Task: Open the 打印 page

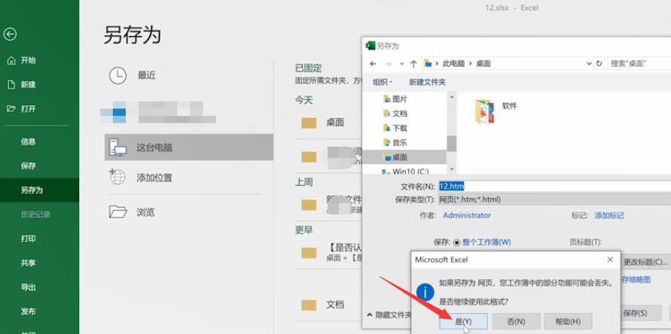Action: tap(29, 238)
